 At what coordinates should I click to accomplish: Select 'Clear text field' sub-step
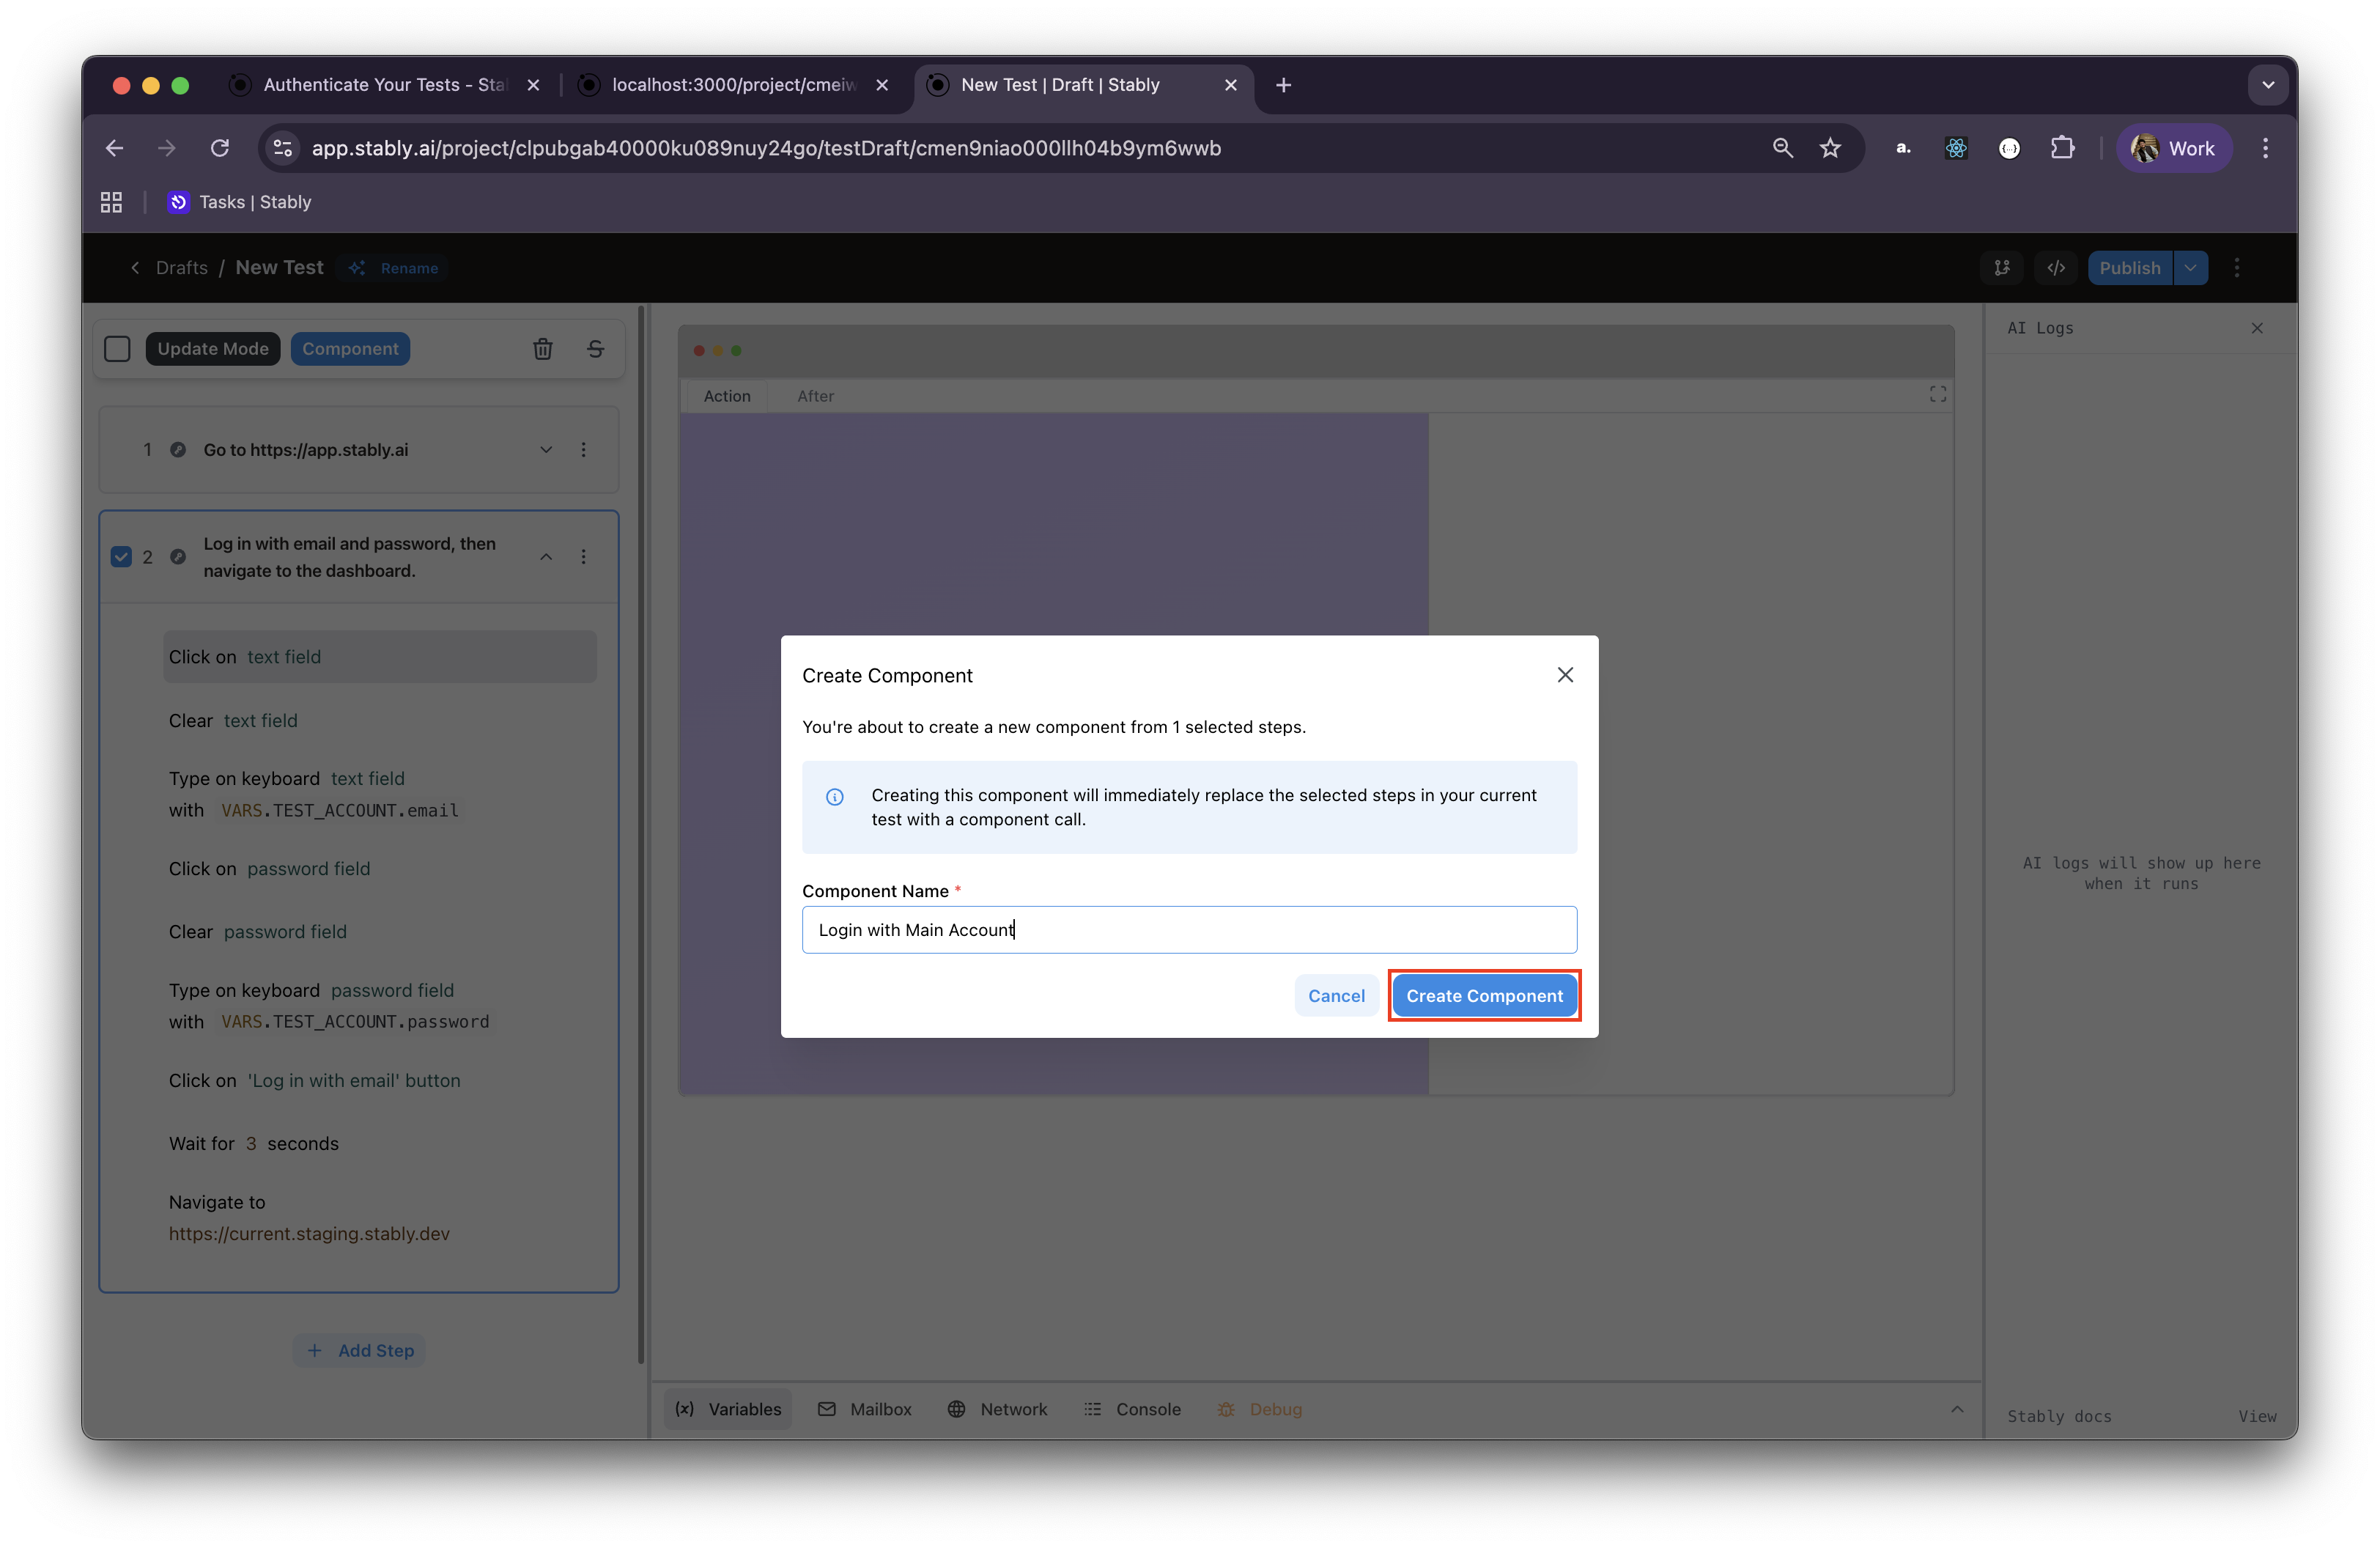[233, 720]
